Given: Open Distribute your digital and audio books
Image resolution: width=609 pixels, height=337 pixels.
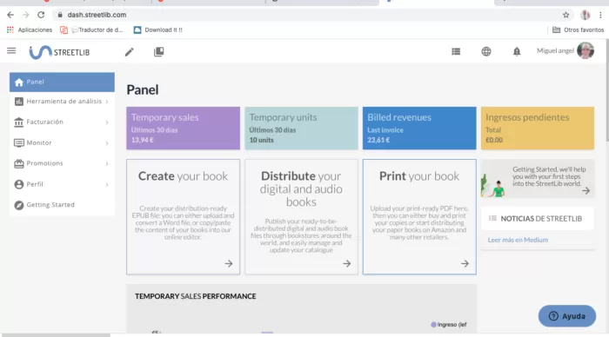Looking at the screenshot, I should pos(301,188).
